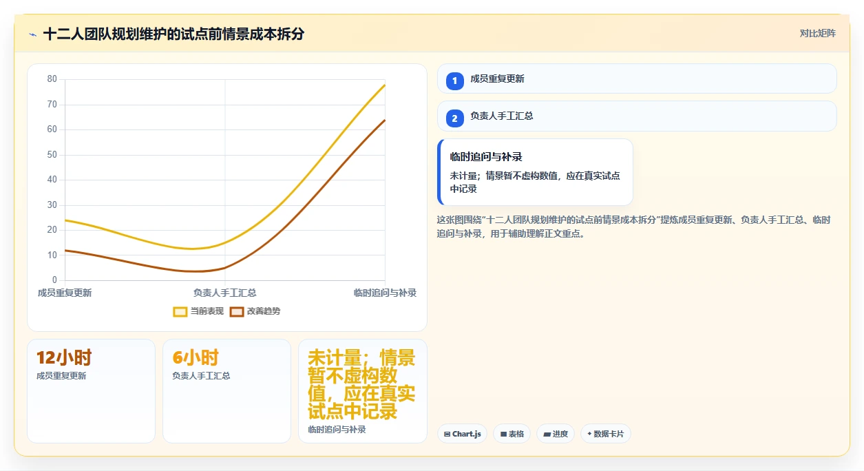Click x-axis label 成员重复更新
The width and height of the screenshot is (864, 471).
65,293
